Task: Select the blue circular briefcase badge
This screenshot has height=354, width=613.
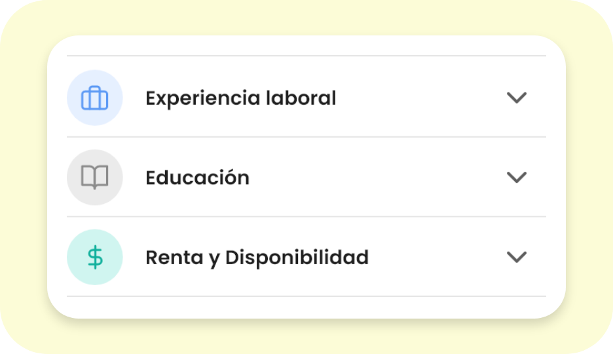Action: (x=95, y=98)
